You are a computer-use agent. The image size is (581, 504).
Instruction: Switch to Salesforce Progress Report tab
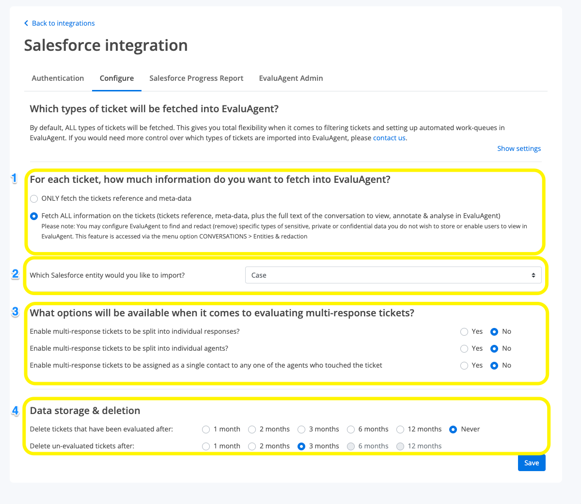click(x=196, y=78)
